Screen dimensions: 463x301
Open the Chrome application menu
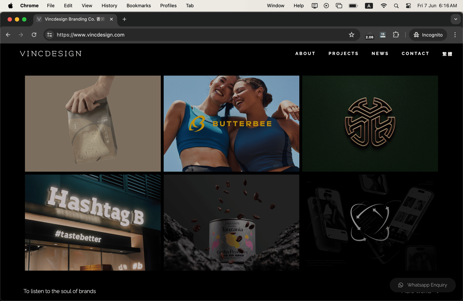click(x=29, y=5)
